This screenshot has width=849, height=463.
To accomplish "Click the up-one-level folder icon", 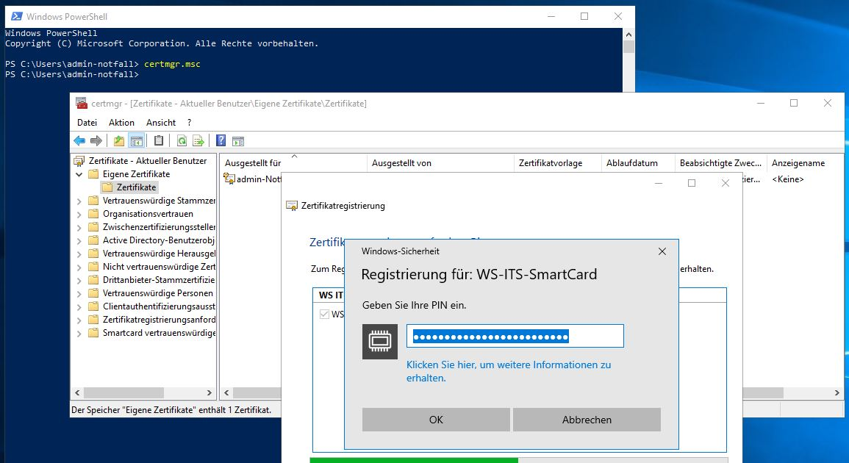I will coord(118,141).
